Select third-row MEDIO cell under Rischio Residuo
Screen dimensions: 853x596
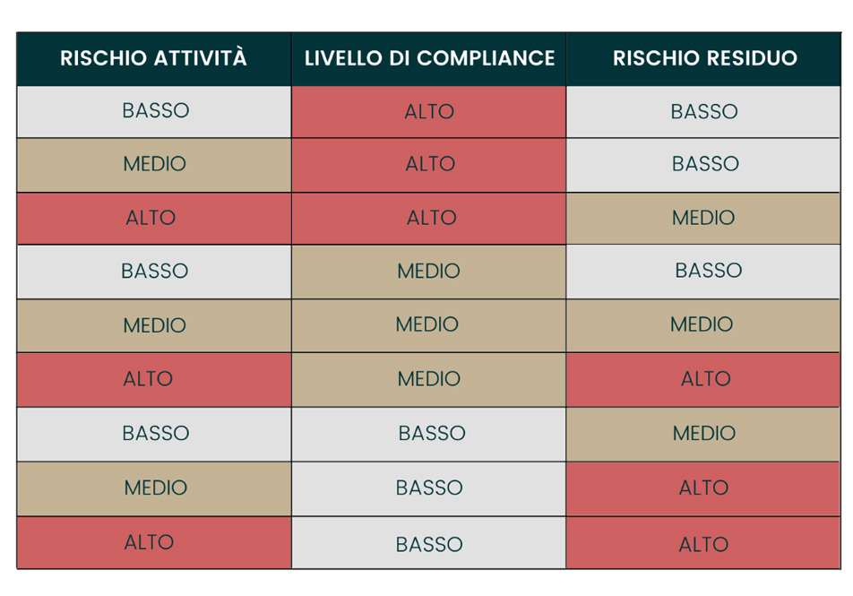pos(703,219)
